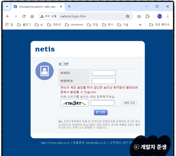Reload the netis login page
Screen dimensions: 176x156
[24, 16]
